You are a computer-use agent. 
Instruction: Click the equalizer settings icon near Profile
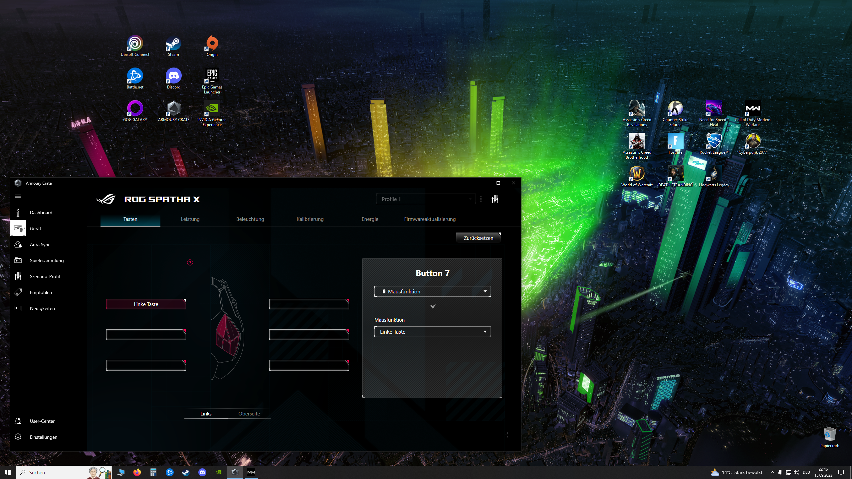495,199
